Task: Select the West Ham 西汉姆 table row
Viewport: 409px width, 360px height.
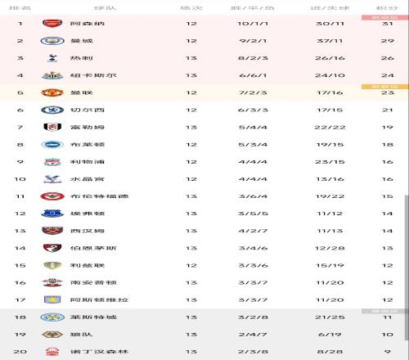Action: coord(204,231)
